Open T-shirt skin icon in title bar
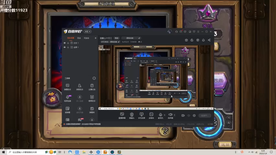 coord(194,32)
